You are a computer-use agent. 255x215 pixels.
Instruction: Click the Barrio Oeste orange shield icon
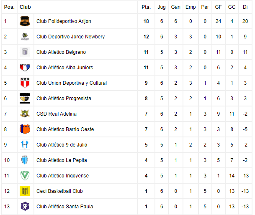(x=25, y=129)
